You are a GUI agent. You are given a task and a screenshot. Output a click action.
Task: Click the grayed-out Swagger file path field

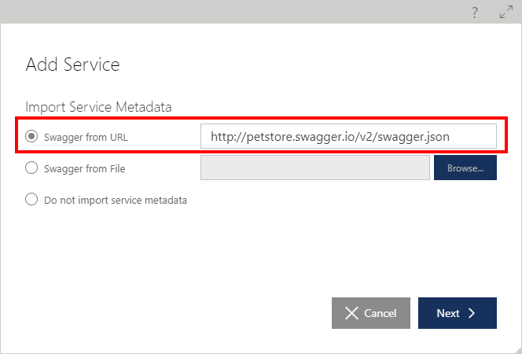coord(315,168)
